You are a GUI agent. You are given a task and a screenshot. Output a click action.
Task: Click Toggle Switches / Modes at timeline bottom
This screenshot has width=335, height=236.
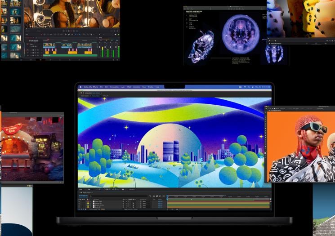[x=131, y=209]
